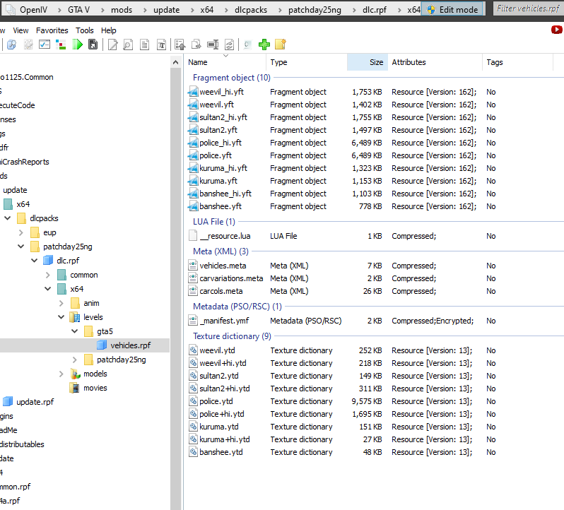
Task: Click the green play arrows toolbar icon
Action: (x=77, y=45)
